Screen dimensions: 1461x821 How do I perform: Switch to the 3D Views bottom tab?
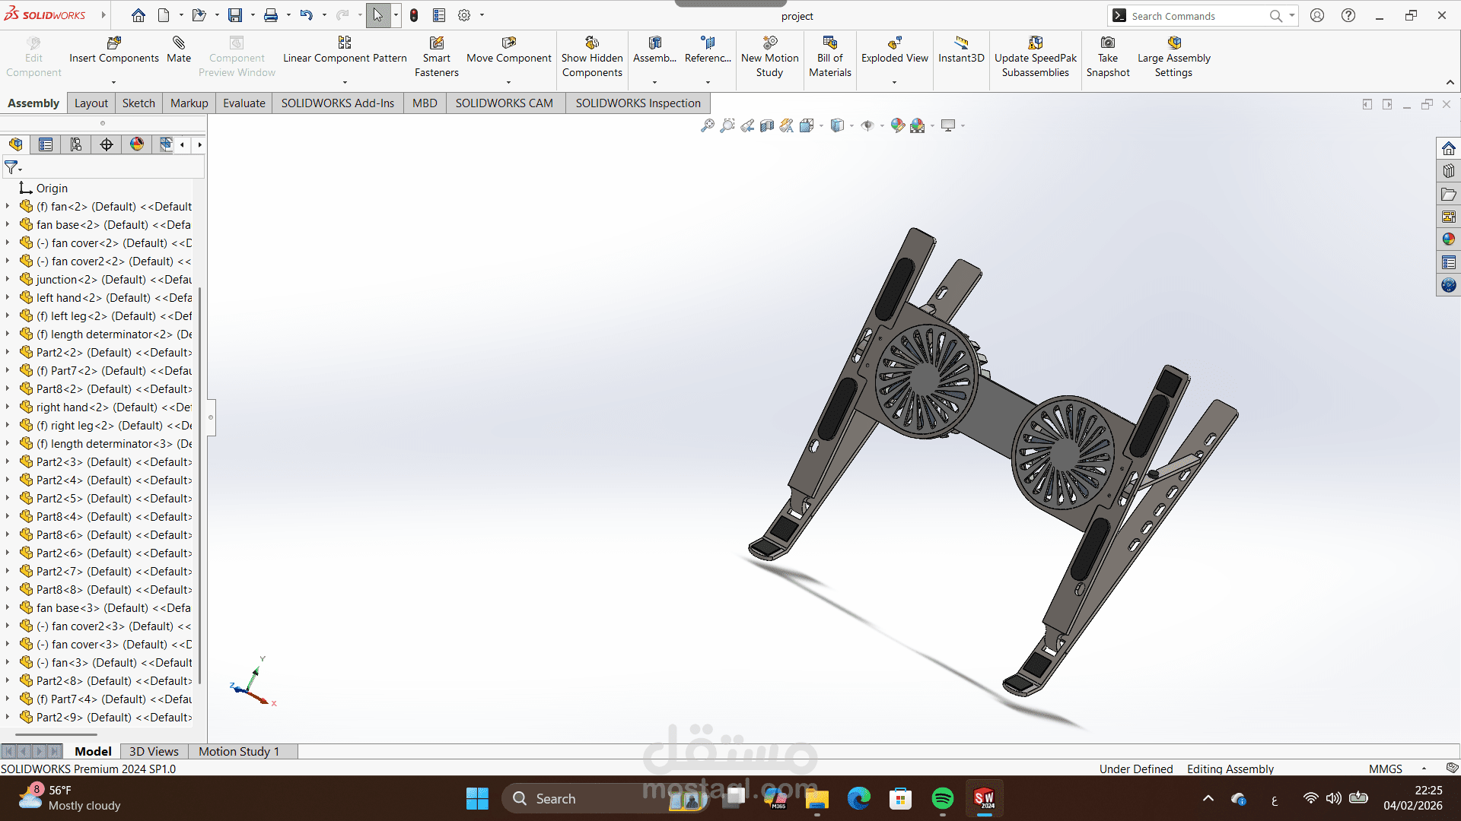(x=154, y=751)
